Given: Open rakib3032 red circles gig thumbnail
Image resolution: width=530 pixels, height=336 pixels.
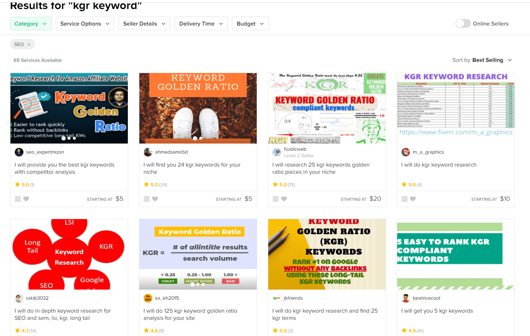Looking at the screenshot, I should pyautogui.click(x=69, y=254).
